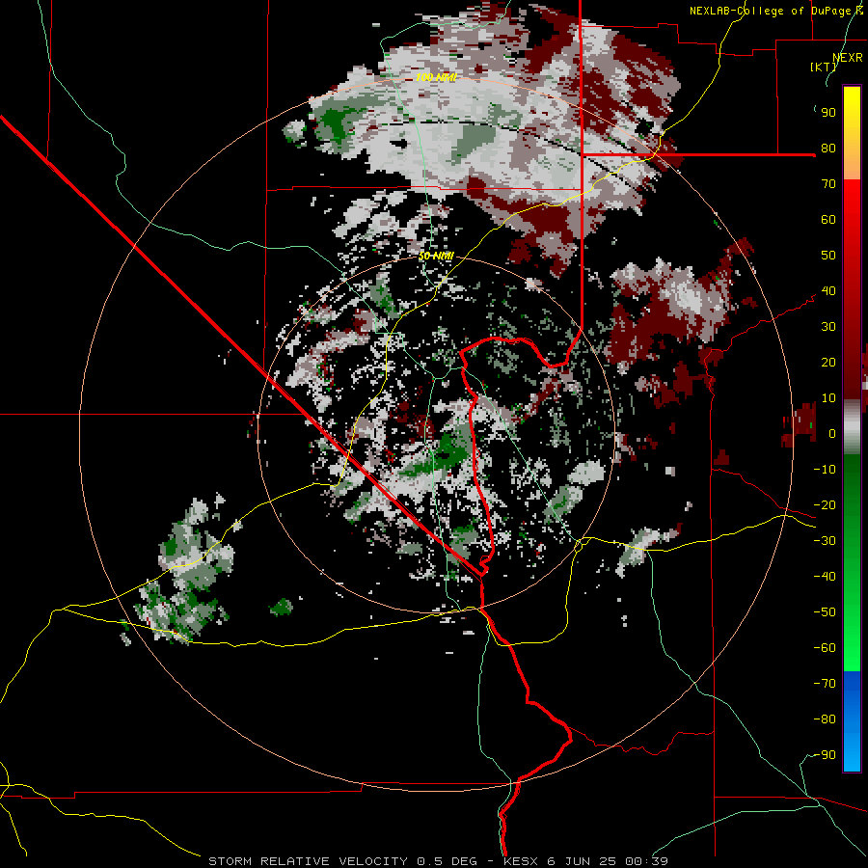Click the 0.5 DEG elevation text
This screenshot has width=868, height=868.
446,861
